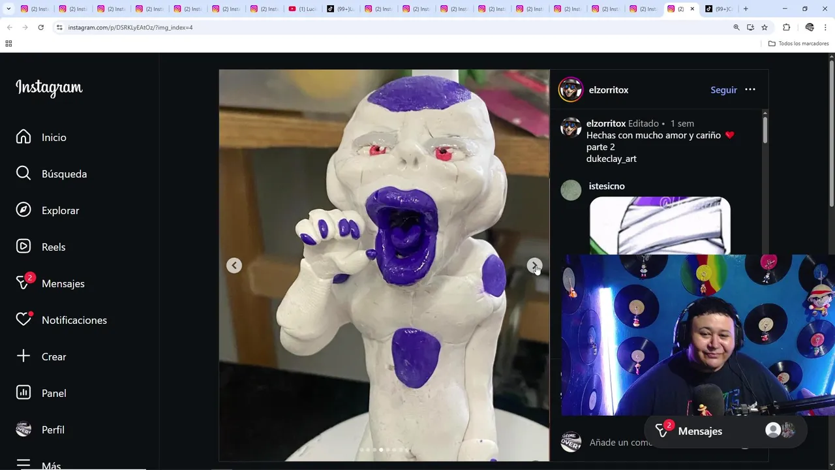Screen dimensions: 835x470
Task: Click istesicno comment avatar
Action: [571, 190]
